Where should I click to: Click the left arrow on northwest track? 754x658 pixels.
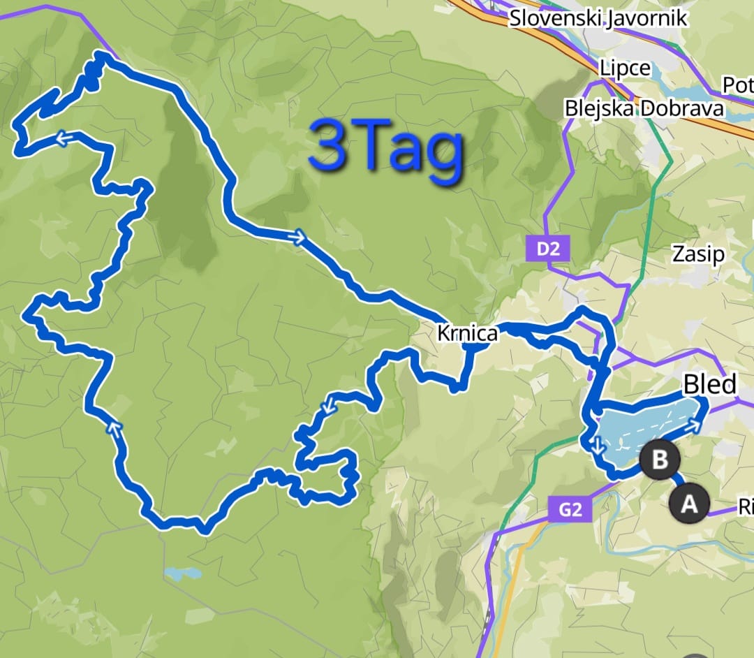(63, 138)
